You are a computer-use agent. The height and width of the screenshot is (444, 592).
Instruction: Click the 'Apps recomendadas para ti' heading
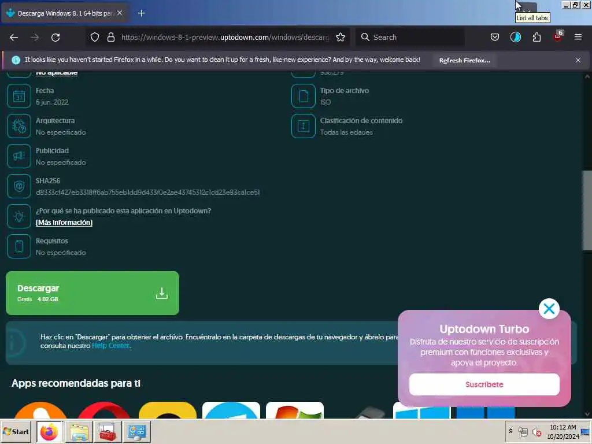76,383
